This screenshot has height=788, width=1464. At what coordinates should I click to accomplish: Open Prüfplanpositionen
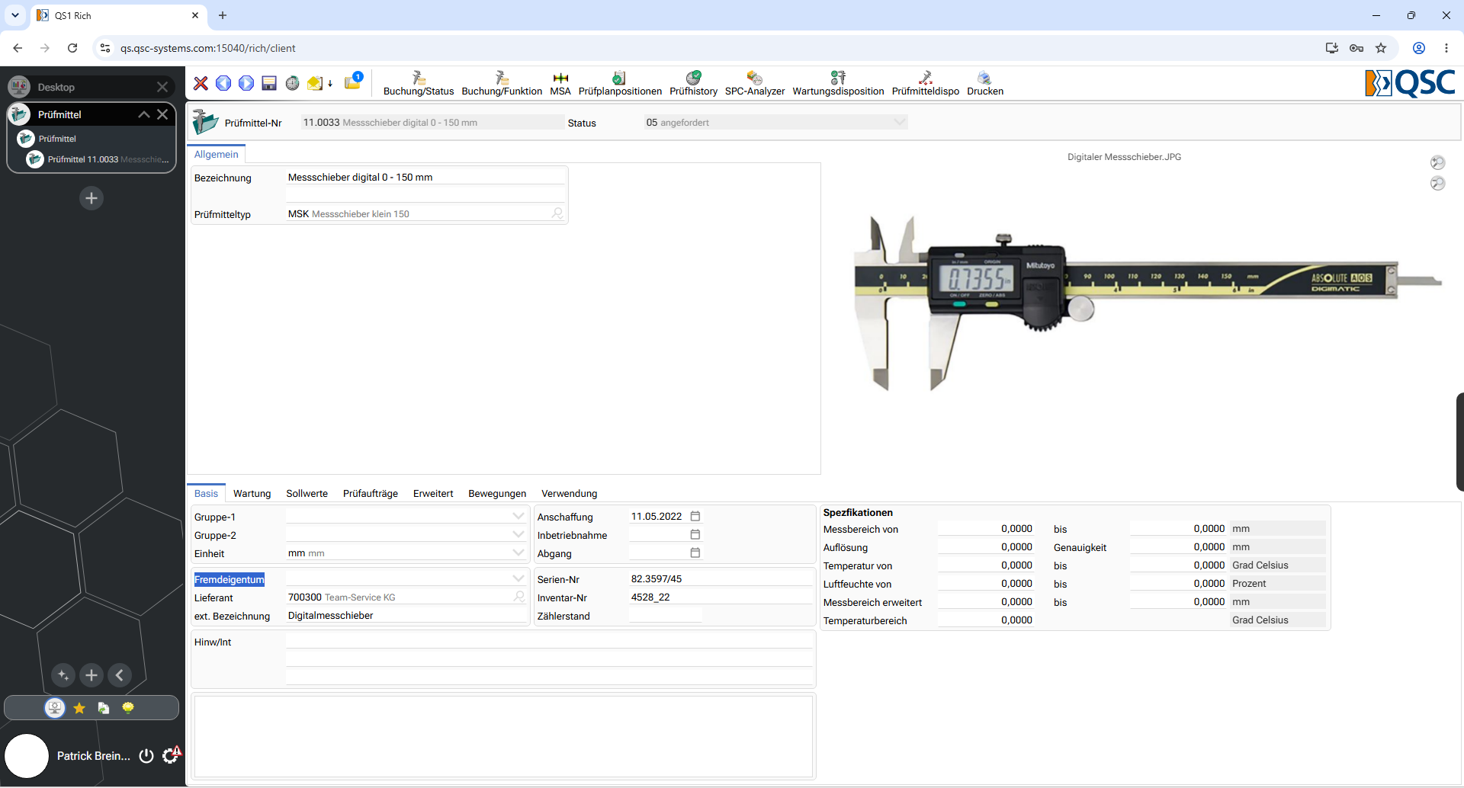[x=620, y=84]
